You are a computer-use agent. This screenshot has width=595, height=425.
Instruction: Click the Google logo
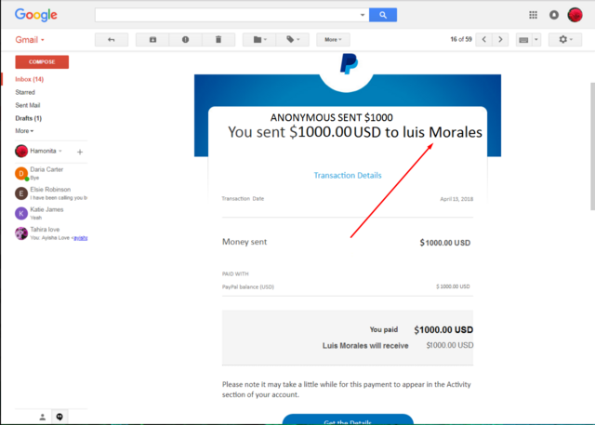(x=36, y=15)
